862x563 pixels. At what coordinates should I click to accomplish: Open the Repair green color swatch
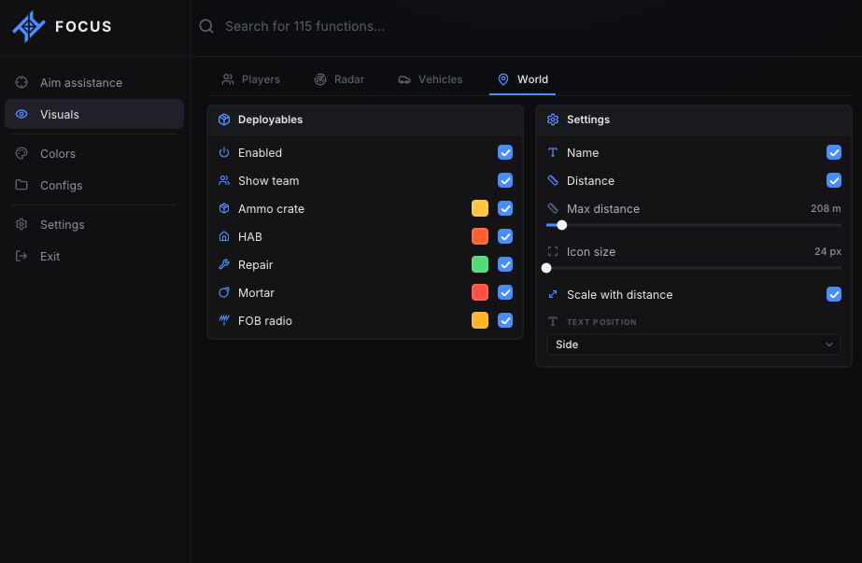480,264
